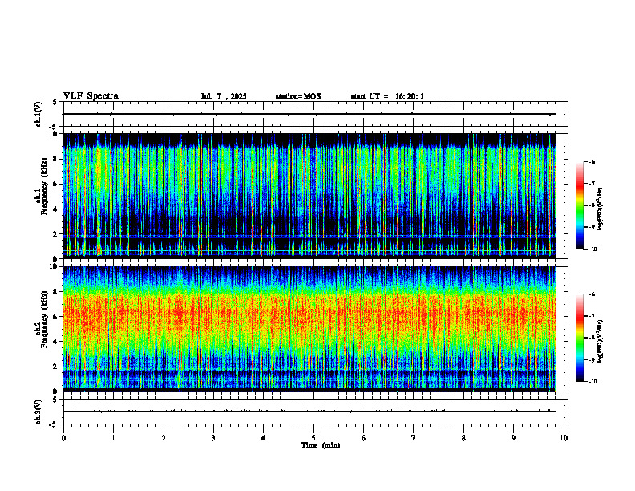The width and height of the screenshot is (635, 491).
Task: Click the "-5" tick of ch.3(V) axis
Action: pos(54,424)
